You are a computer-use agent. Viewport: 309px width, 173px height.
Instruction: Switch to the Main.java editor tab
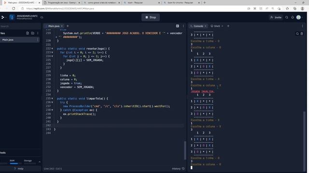click(x=54, y=26)
